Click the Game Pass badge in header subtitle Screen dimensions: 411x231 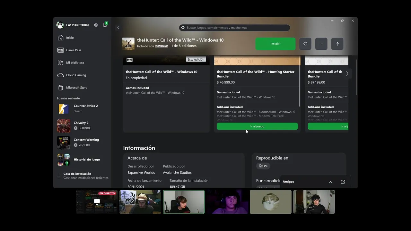coord(162,46)
